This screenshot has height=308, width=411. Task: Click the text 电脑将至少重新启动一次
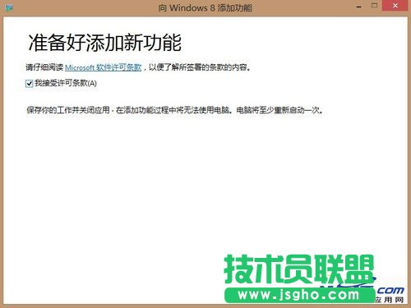(x=278, y=110)
